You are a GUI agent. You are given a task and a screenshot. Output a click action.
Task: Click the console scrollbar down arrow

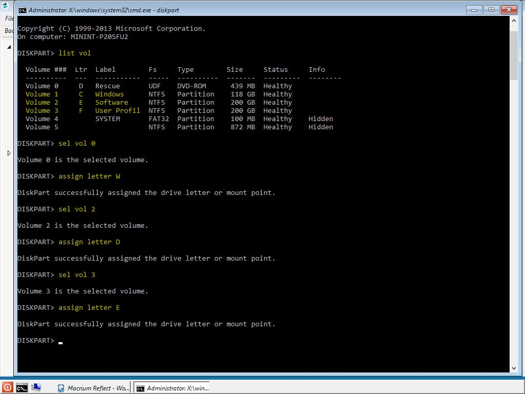click(x=514, y=368)
